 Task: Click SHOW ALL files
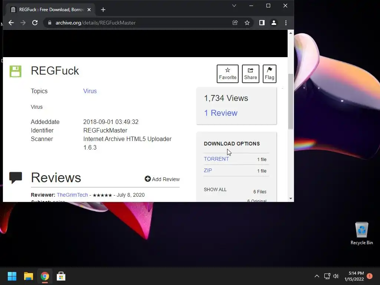[215, 190]
